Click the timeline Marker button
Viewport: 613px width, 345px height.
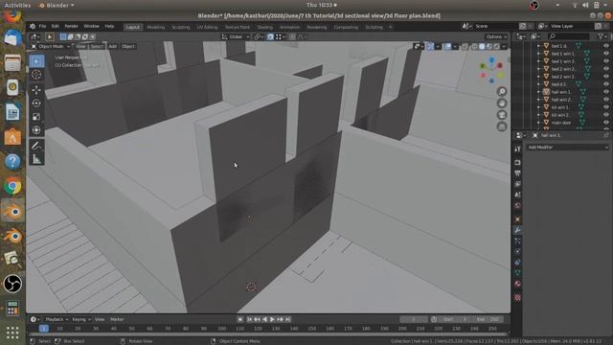[x=117, y=319]
